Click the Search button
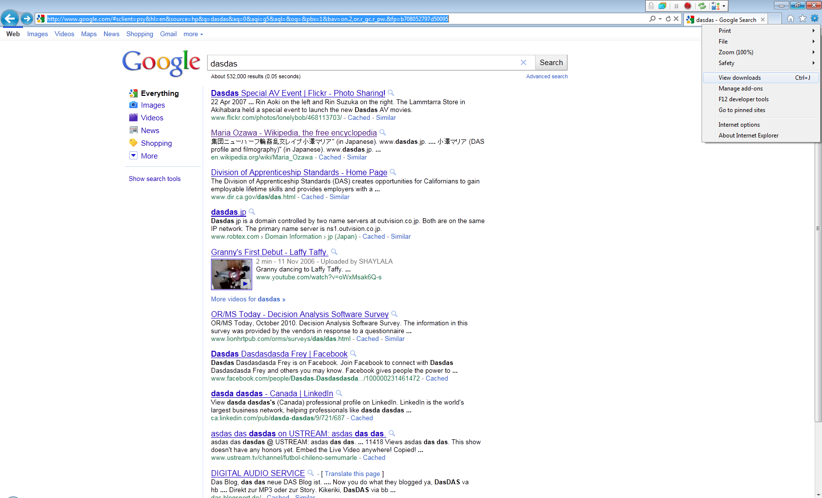Screen dimensions: 822x498 [x=551, y=63]
